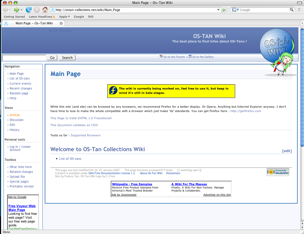Open the Disclaimers footer link
This screenshot has height=234, width=304.
click(173, 173)
